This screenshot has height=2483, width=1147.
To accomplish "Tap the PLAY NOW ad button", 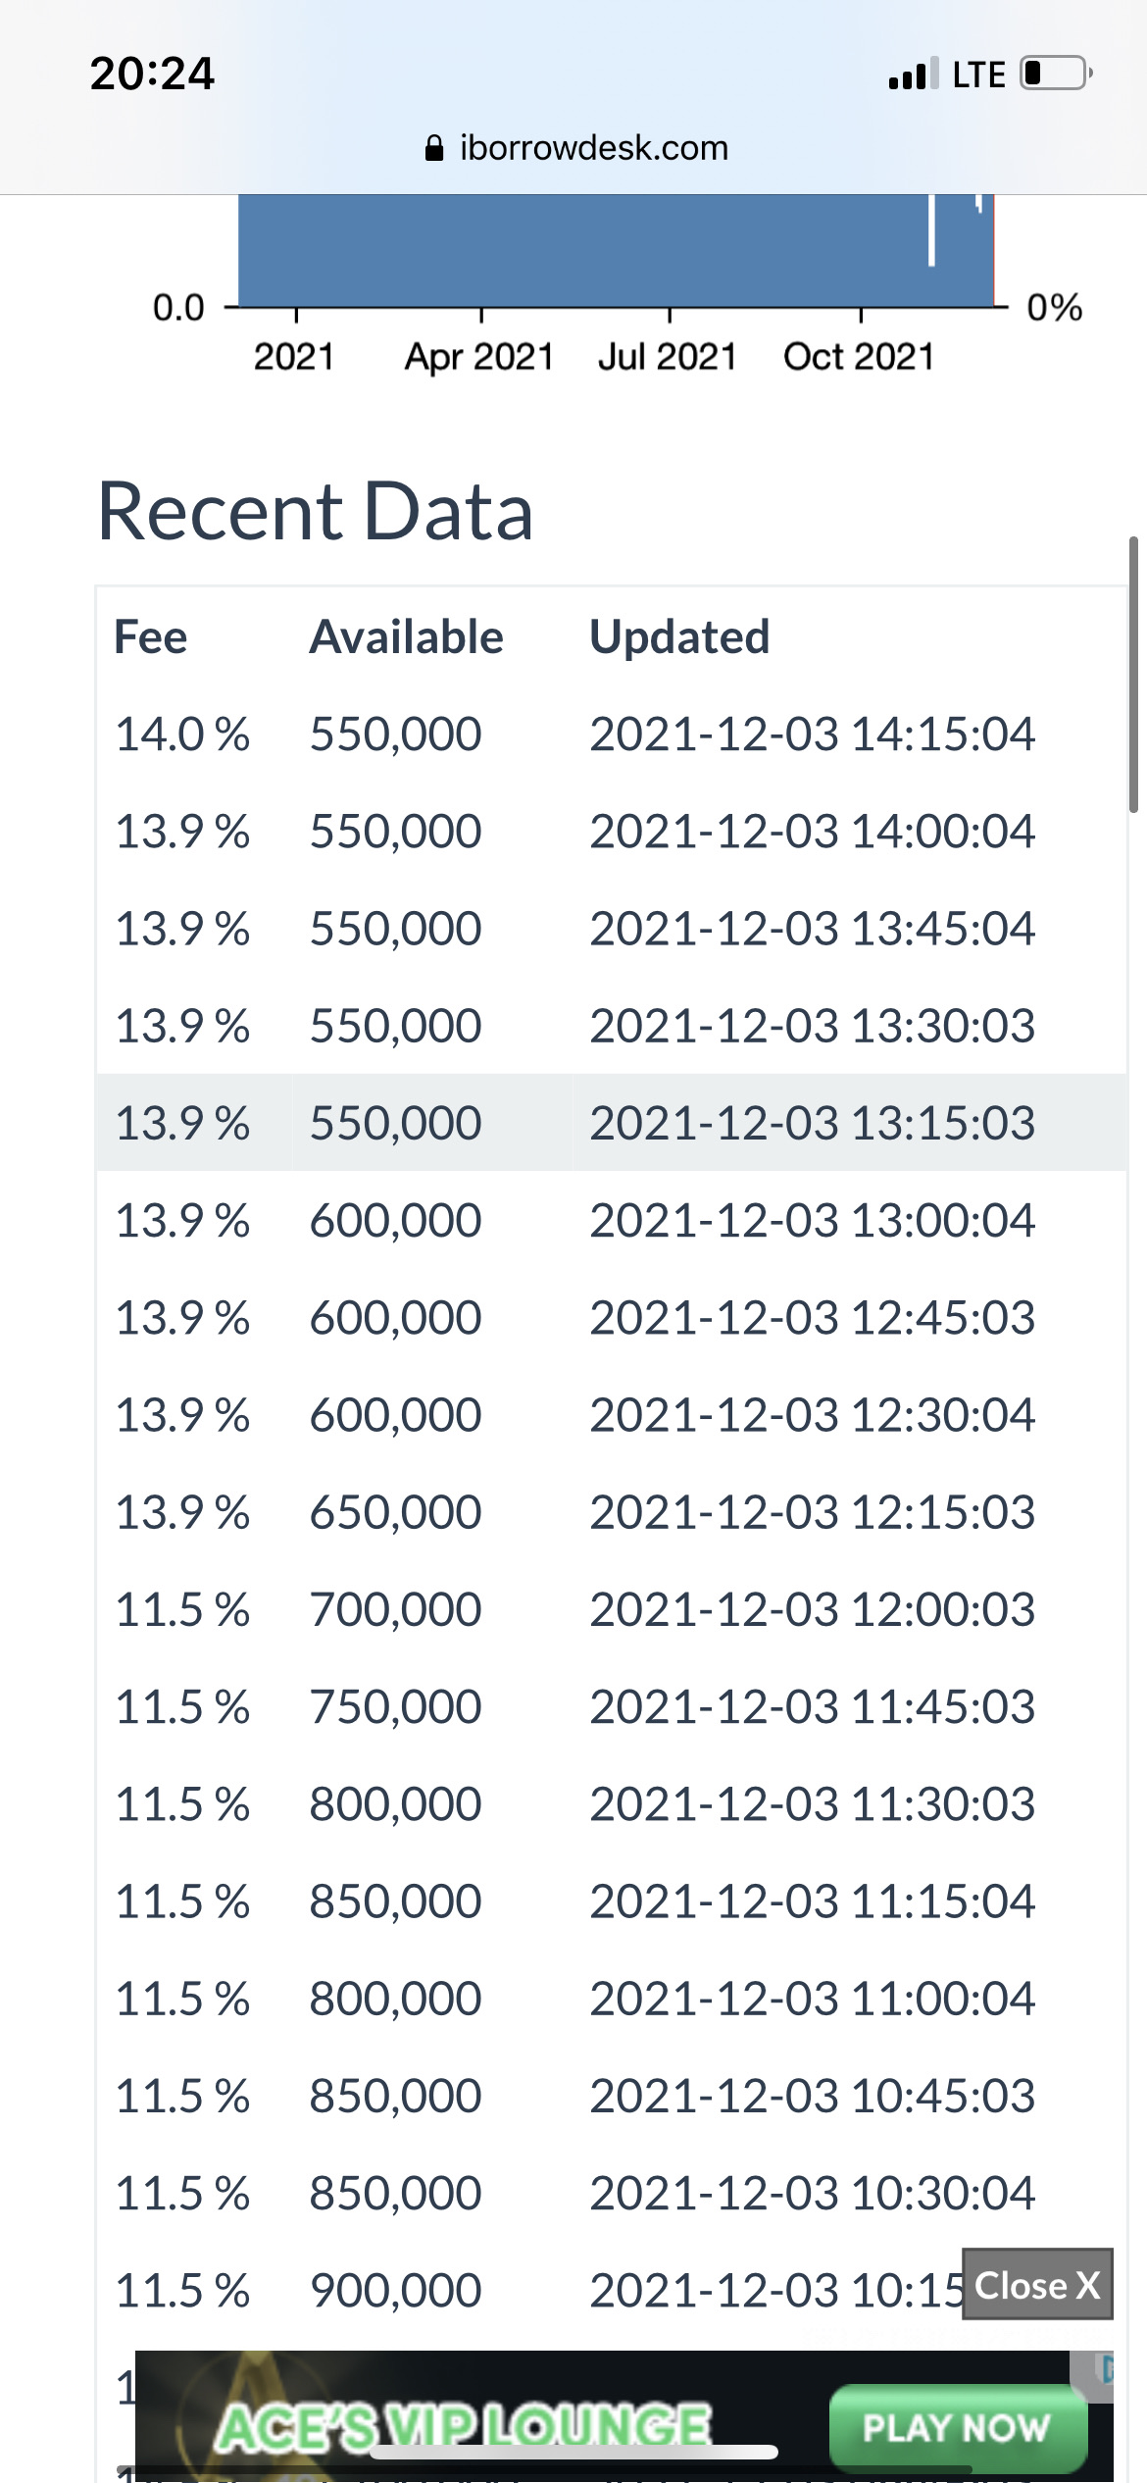I will point(958,2428).
